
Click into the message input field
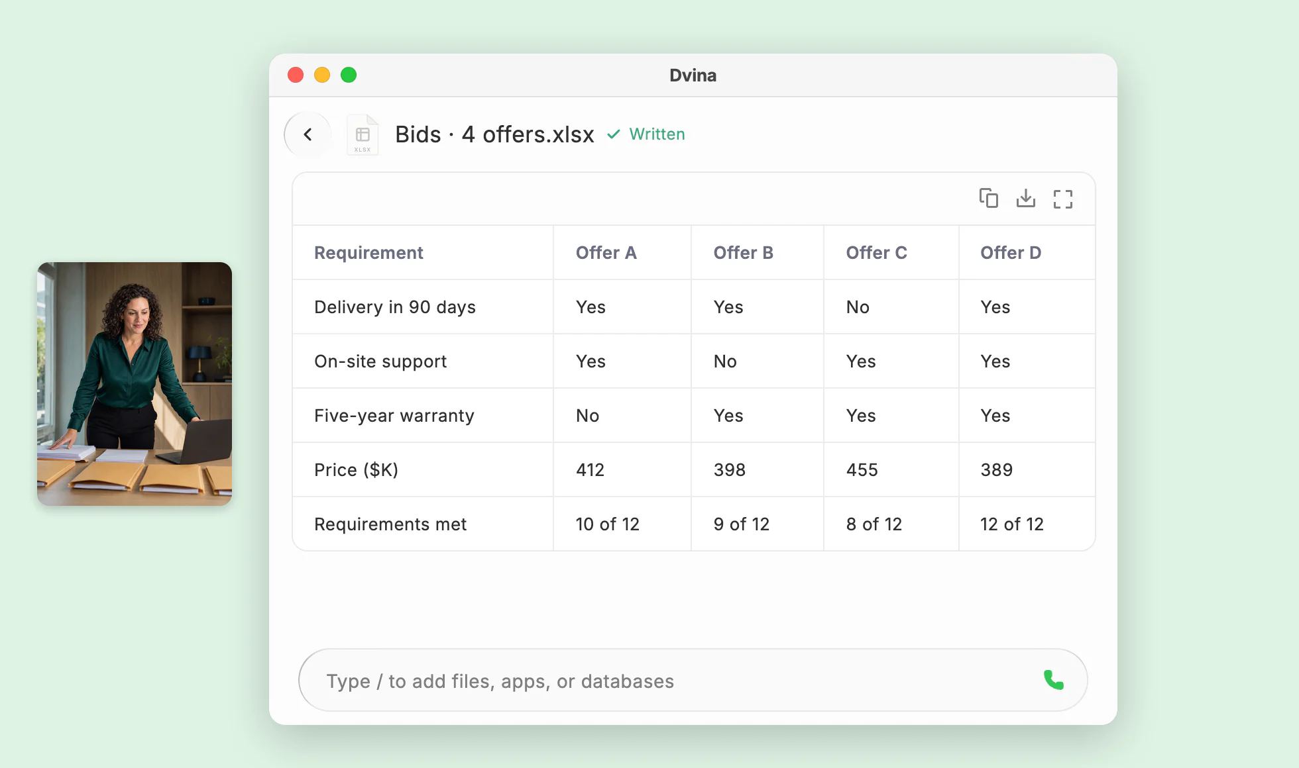click(693, 680)
